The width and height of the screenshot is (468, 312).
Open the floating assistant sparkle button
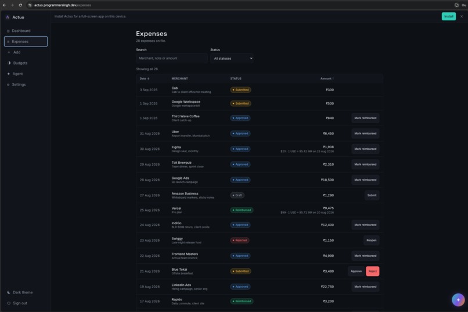pos(458,300)
